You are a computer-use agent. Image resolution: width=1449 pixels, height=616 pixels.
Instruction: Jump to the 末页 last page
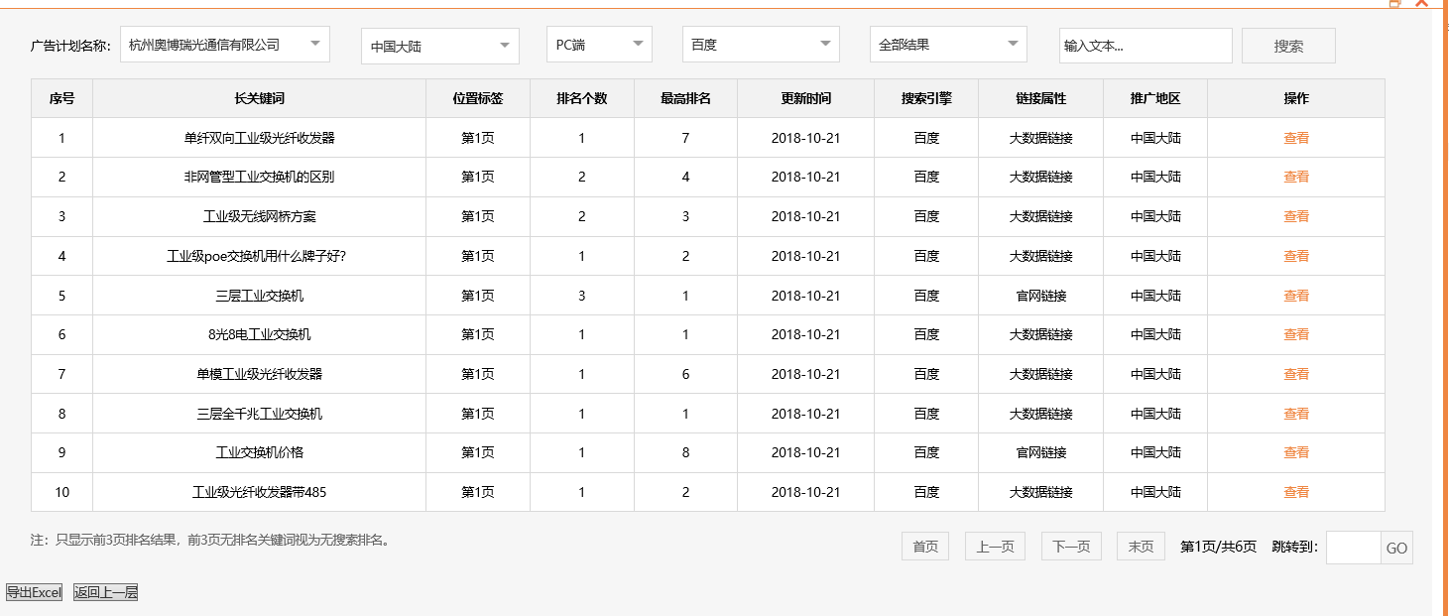pos(1141,546)
